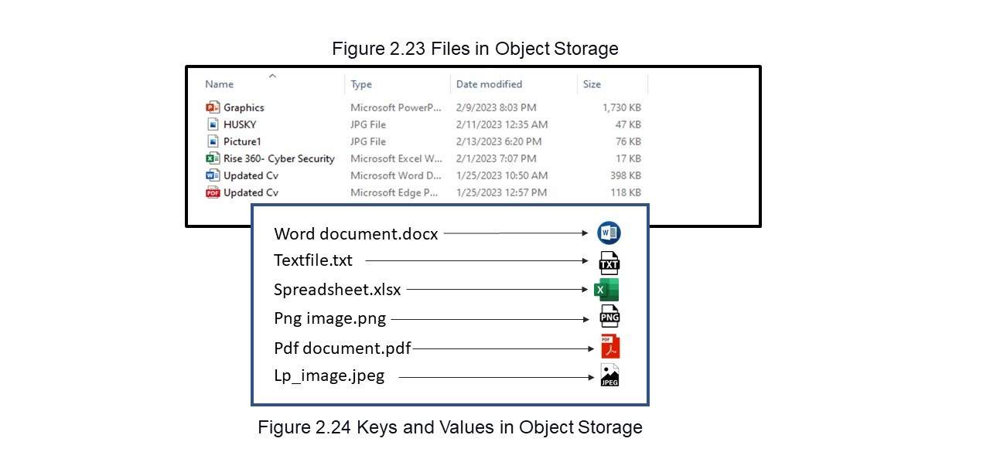Select the Updated Cv Word document row
990x469 pixels.
click(x=423, y=175)
